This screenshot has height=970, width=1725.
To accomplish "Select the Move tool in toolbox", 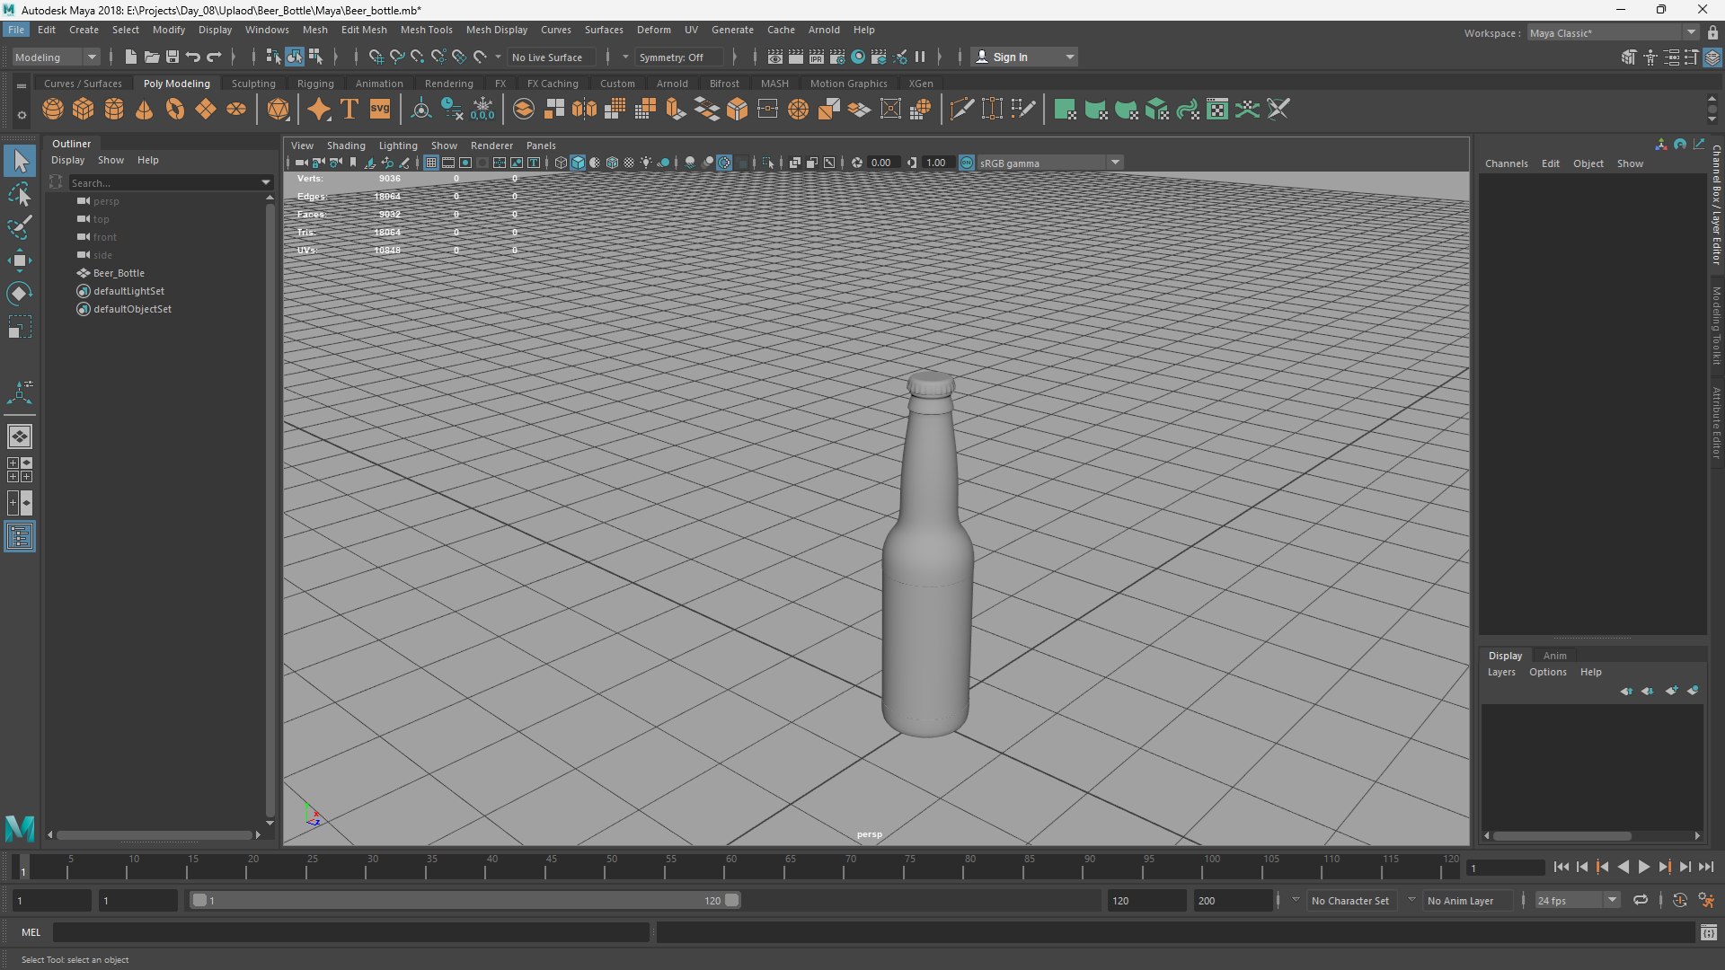I will [20, 261].
